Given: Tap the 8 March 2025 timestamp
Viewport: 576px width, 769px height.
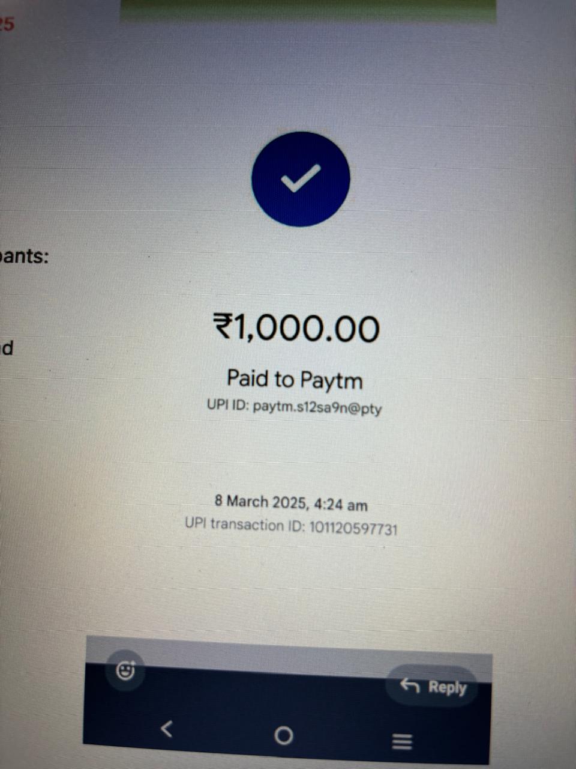Looking at the screenshot, I should click(x=291, y=502).
